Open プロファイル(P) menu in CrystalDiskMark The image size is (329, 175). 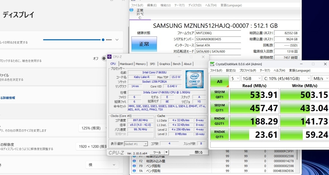tap(248, 70)
